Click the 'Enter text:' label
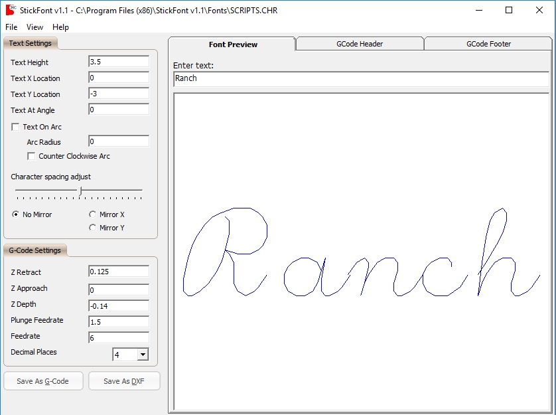 [193, 65]
